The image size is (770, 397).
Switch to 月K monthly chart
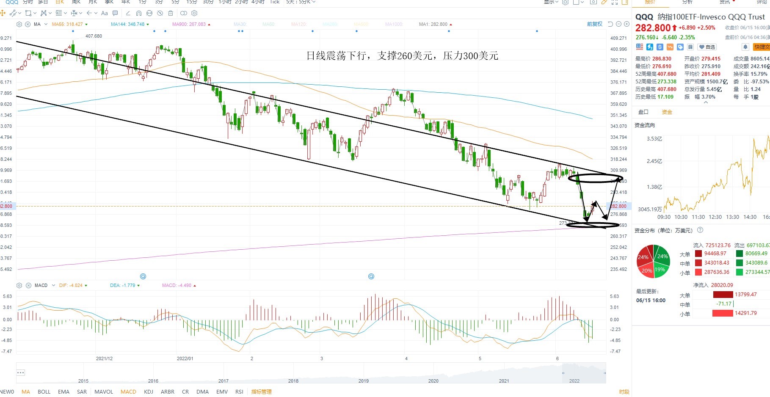93,2
